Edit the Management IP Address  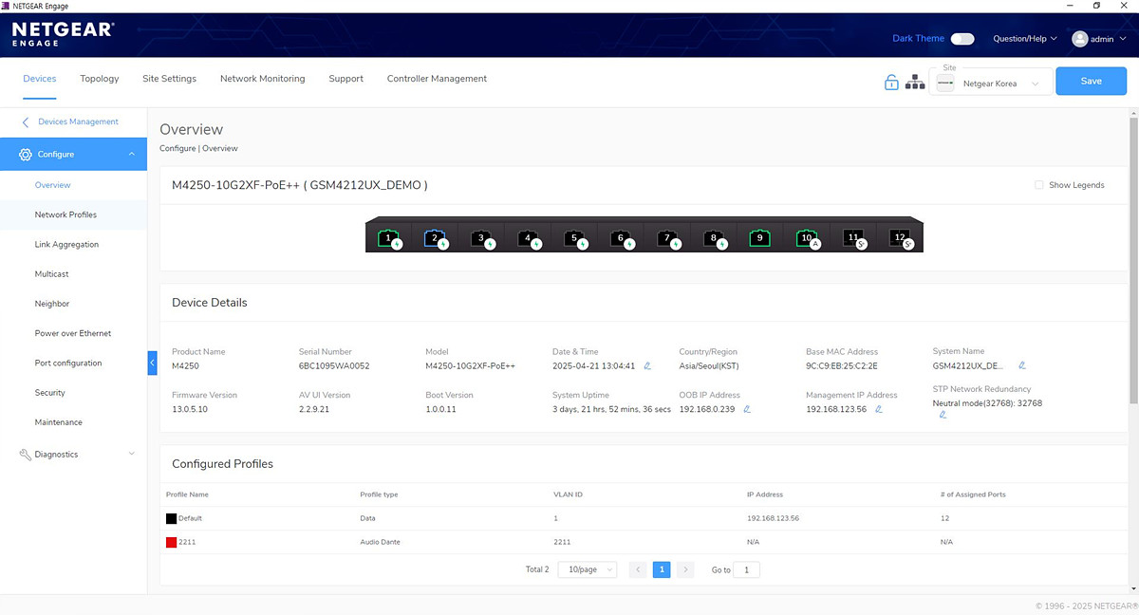point(879,409)
